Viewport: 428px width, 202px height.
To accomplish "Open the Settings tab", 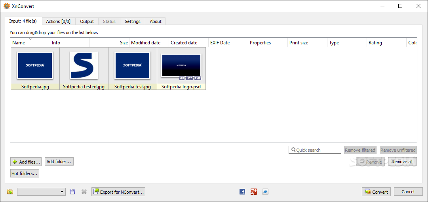I will click(133, 21).
